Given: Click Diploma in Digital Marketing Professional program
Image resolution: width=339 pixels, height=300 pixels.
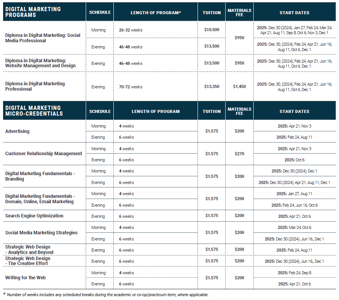Looking at the screenshot, I should point(35,86).
